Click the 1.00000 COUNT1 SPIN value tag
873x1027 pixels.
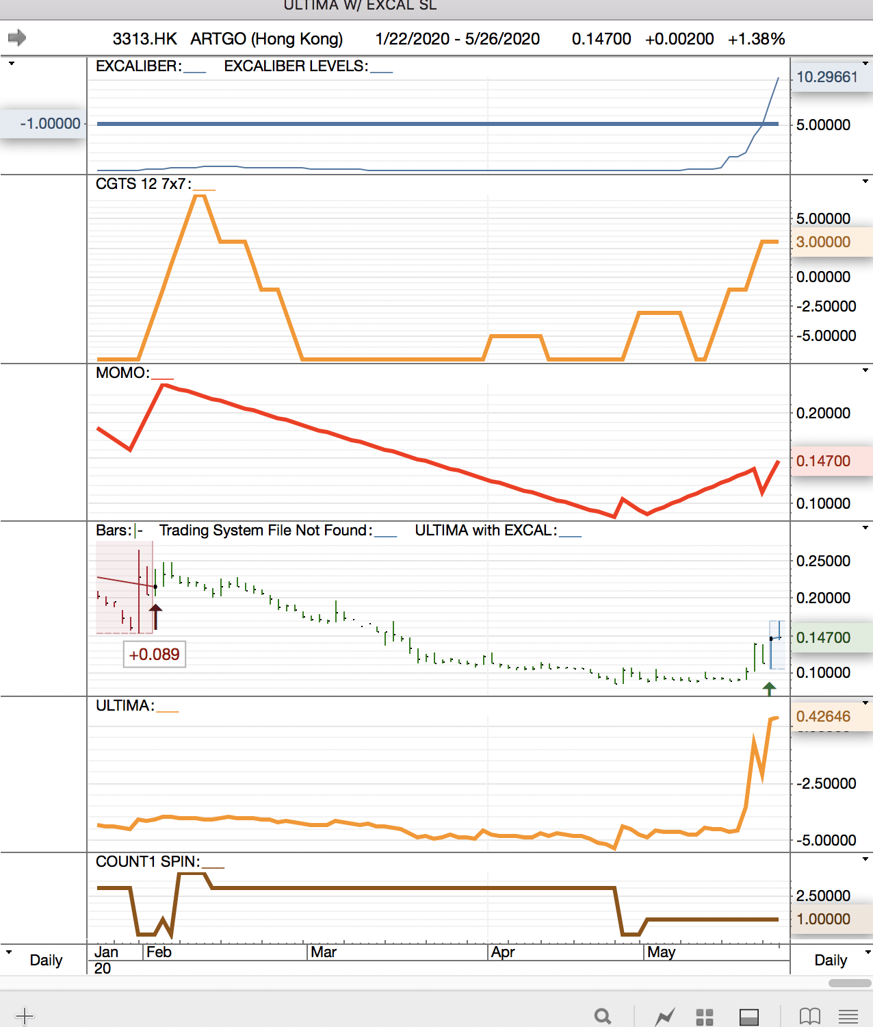coord(831,919)
